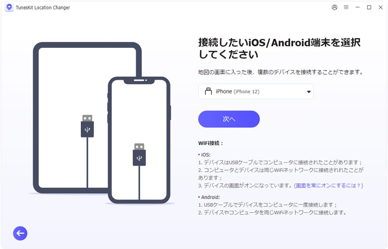The image size is (388, 249).
Task: Click the USB device icon in dropdown
Action: pos(208,91)
